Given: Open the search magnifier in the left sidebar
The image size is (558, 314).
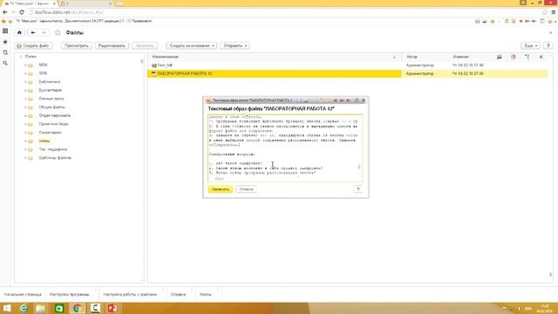Looking at the screenshot, I should pyautogui.click(x=5, y=63).
